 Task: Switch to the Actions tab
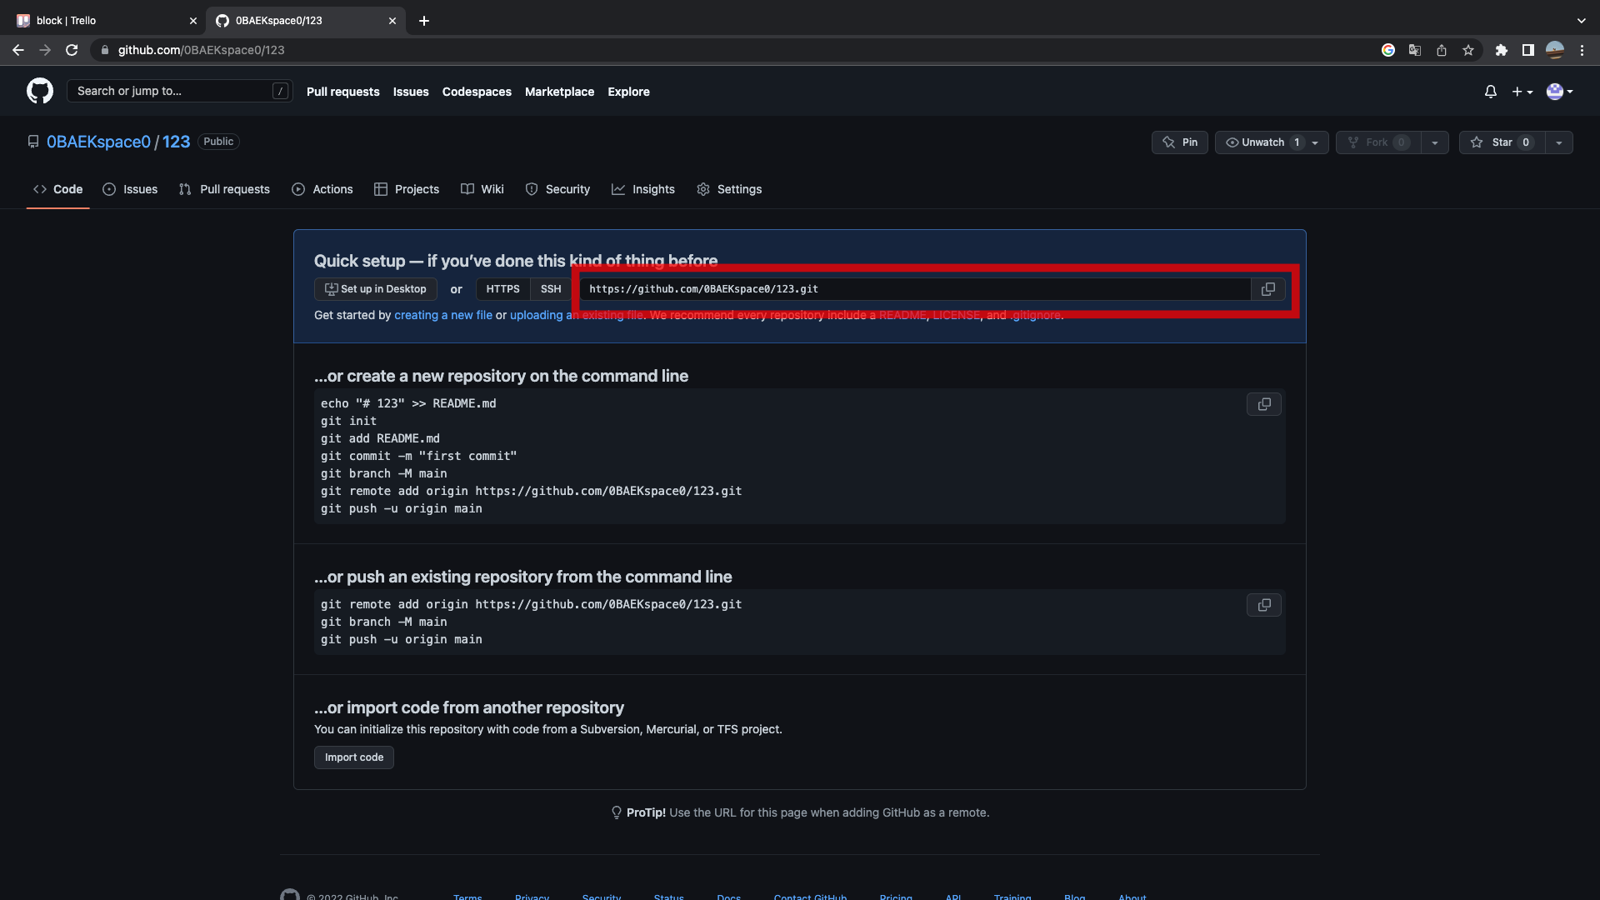point(322,189)
